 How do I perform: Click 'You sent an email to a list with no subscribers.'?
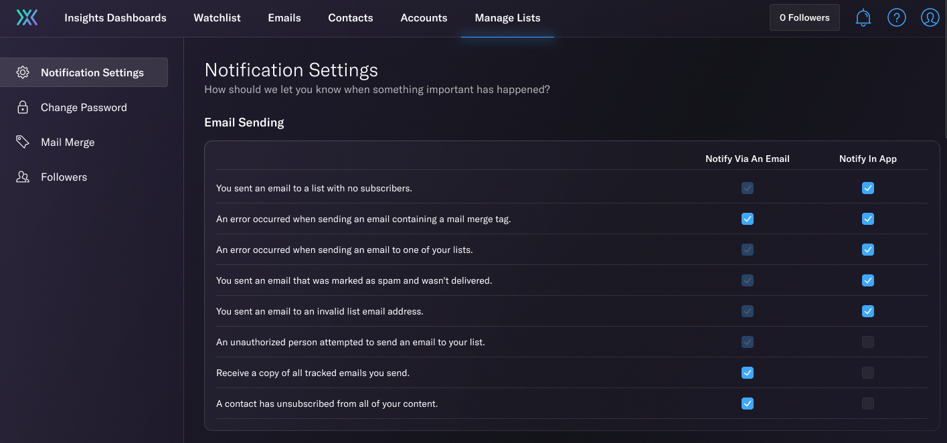point(314,188)
